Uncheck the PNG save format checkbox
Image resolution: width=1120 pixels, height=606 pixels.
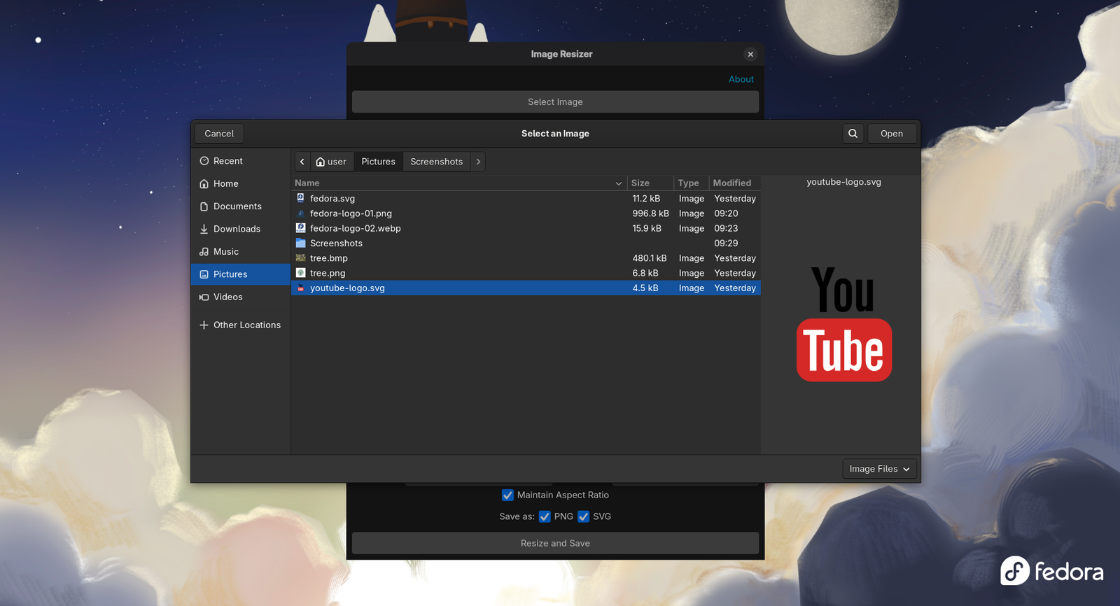[545, 516]
